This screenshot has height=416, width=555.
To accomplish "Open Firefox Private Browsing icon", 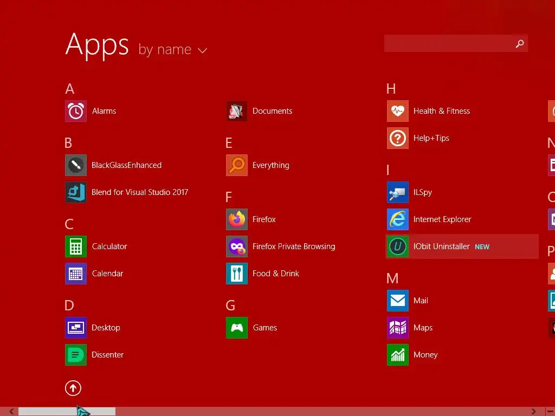I will [237, 246].
